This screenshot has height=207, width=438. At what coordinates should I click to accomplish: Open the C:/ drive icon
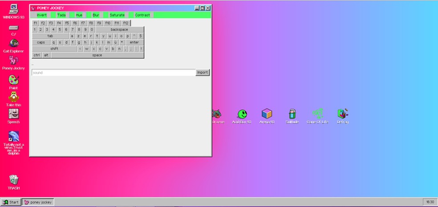[x=13, y=30]
